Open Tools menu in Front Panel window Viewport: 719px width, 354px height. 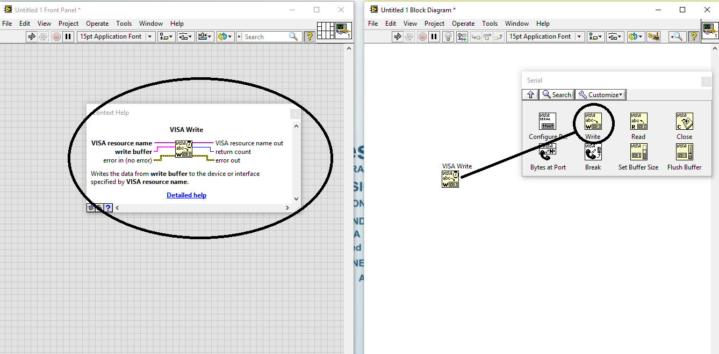[x=124, y=24]
